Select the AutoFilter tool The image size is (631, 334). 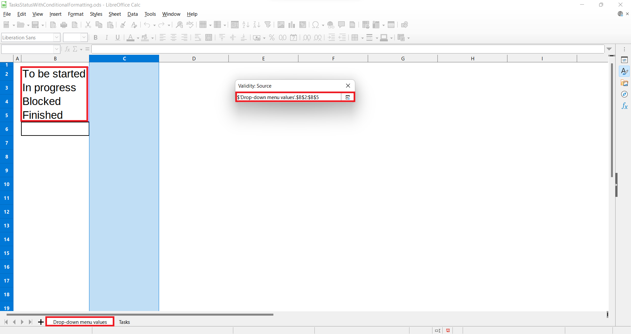point(268,25)
